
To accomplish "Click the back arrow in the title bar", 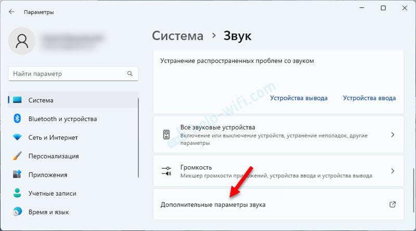I will coord(11,12).
